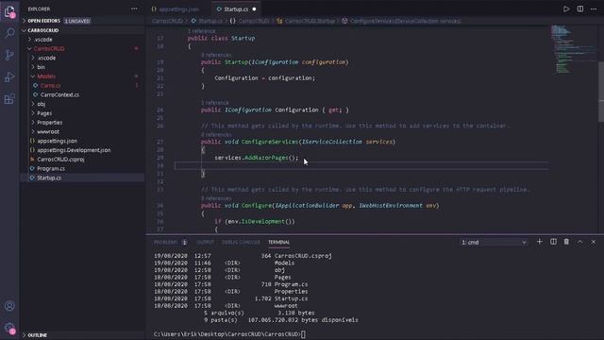This screenshot has height=340, width=604.
Task: Open the Source Control view
Action: [x=9, y=55]
